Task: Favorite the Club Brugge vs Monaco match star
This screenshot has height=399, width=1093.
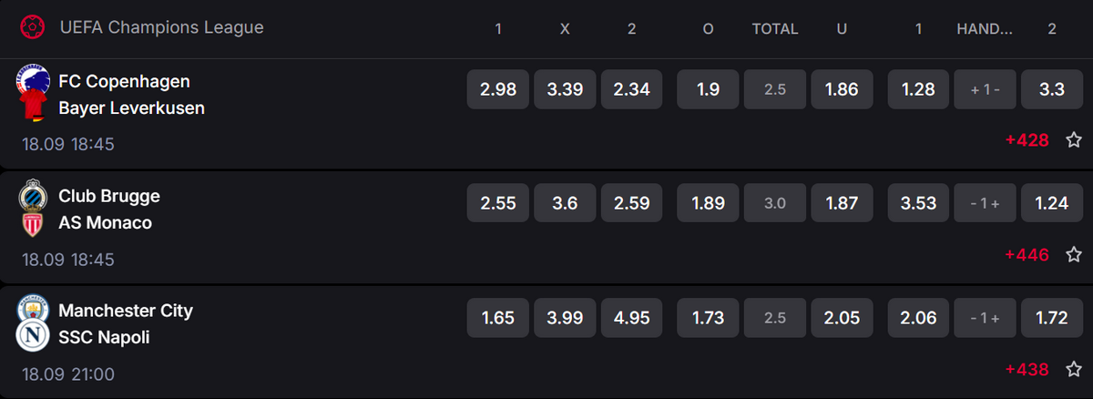Action: (x=1074, y=255)
